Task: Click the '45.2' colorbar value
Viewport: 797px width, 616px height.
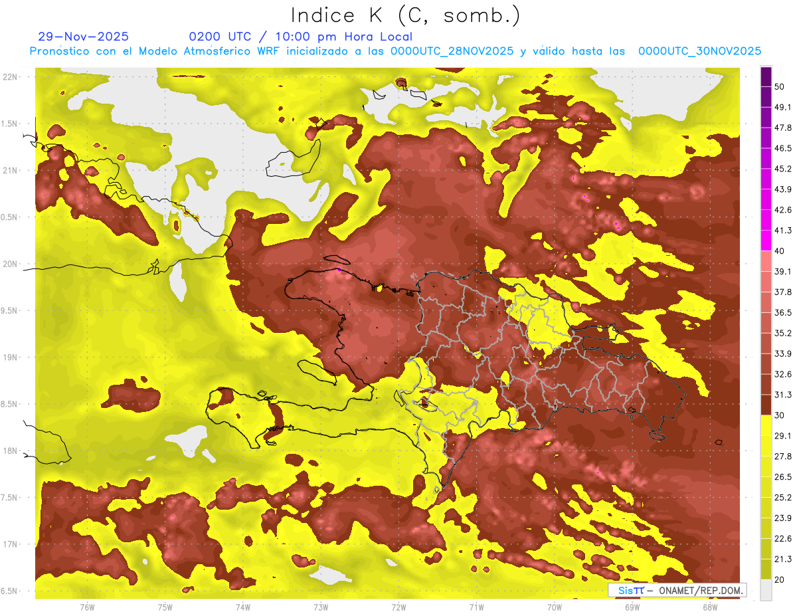Action: 782,169
